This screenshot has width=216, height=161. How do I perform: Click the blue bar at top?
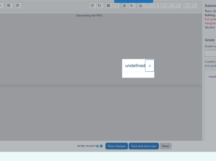[x=134, y=1]
